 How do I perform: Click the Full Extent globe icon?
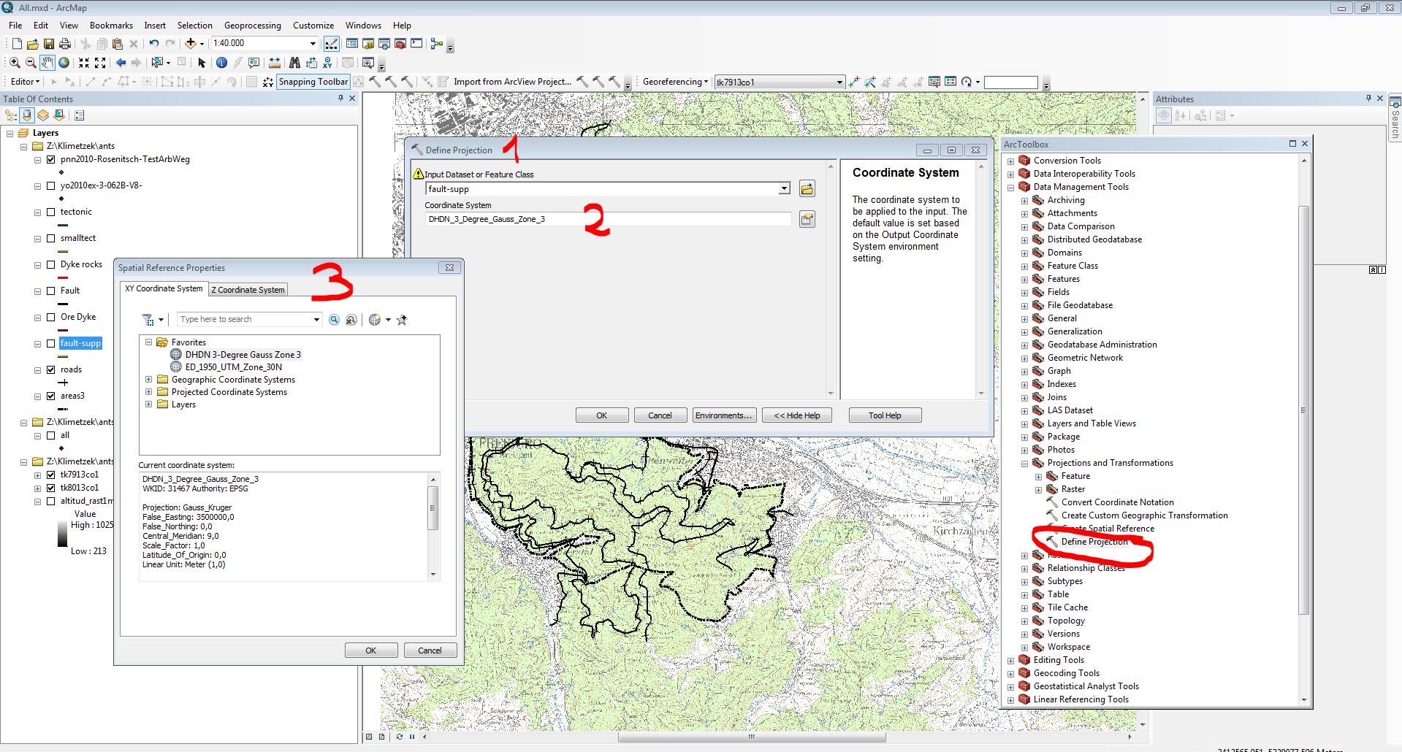[x=64, y=63]
